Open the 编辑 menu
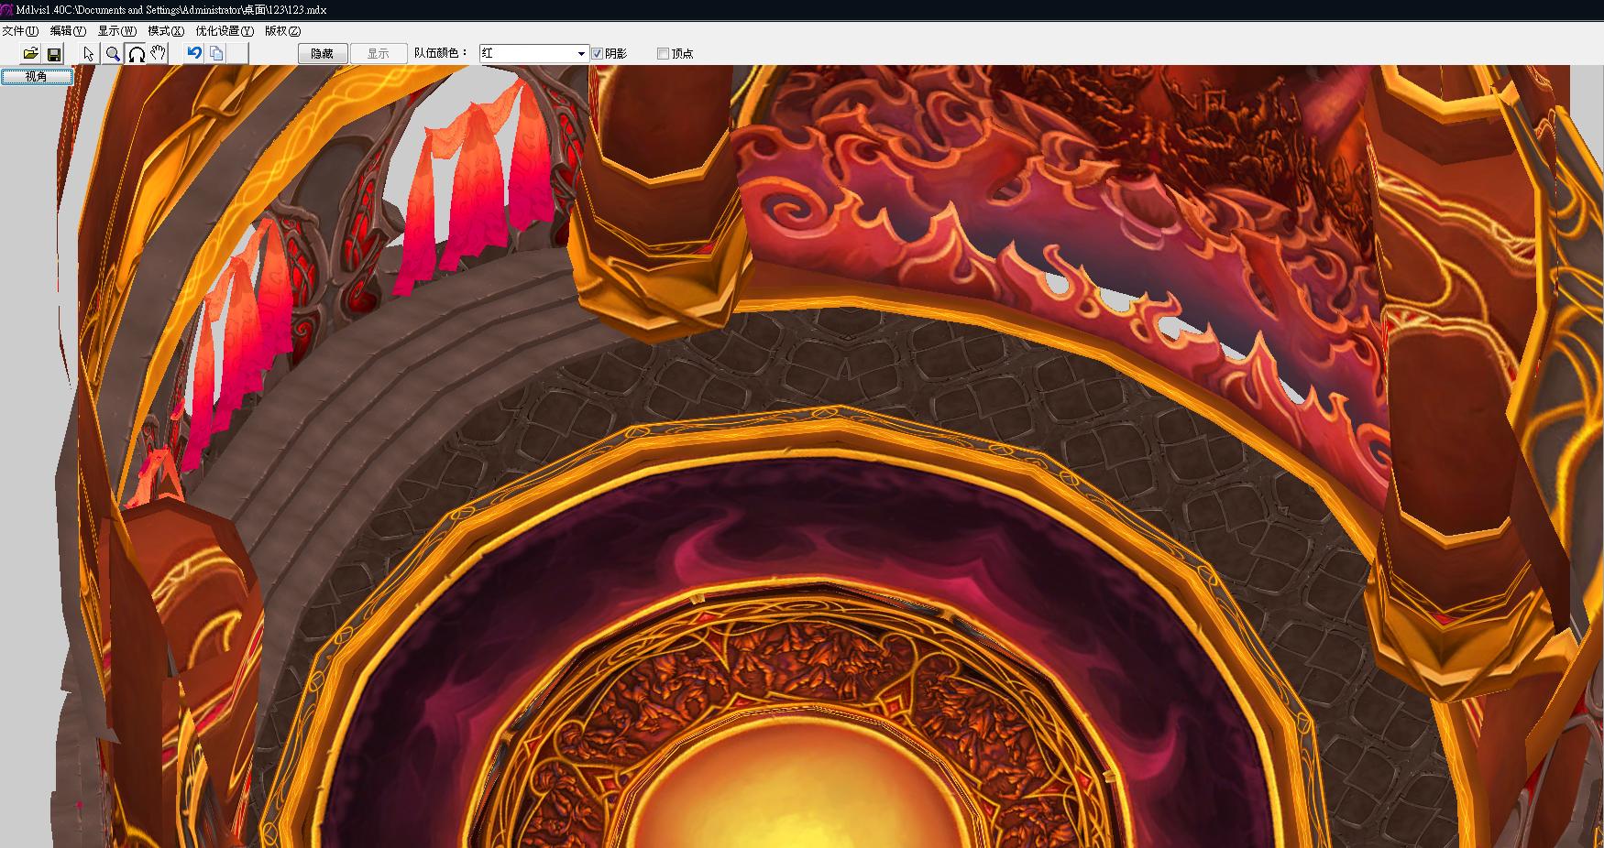 coord(68,31)
